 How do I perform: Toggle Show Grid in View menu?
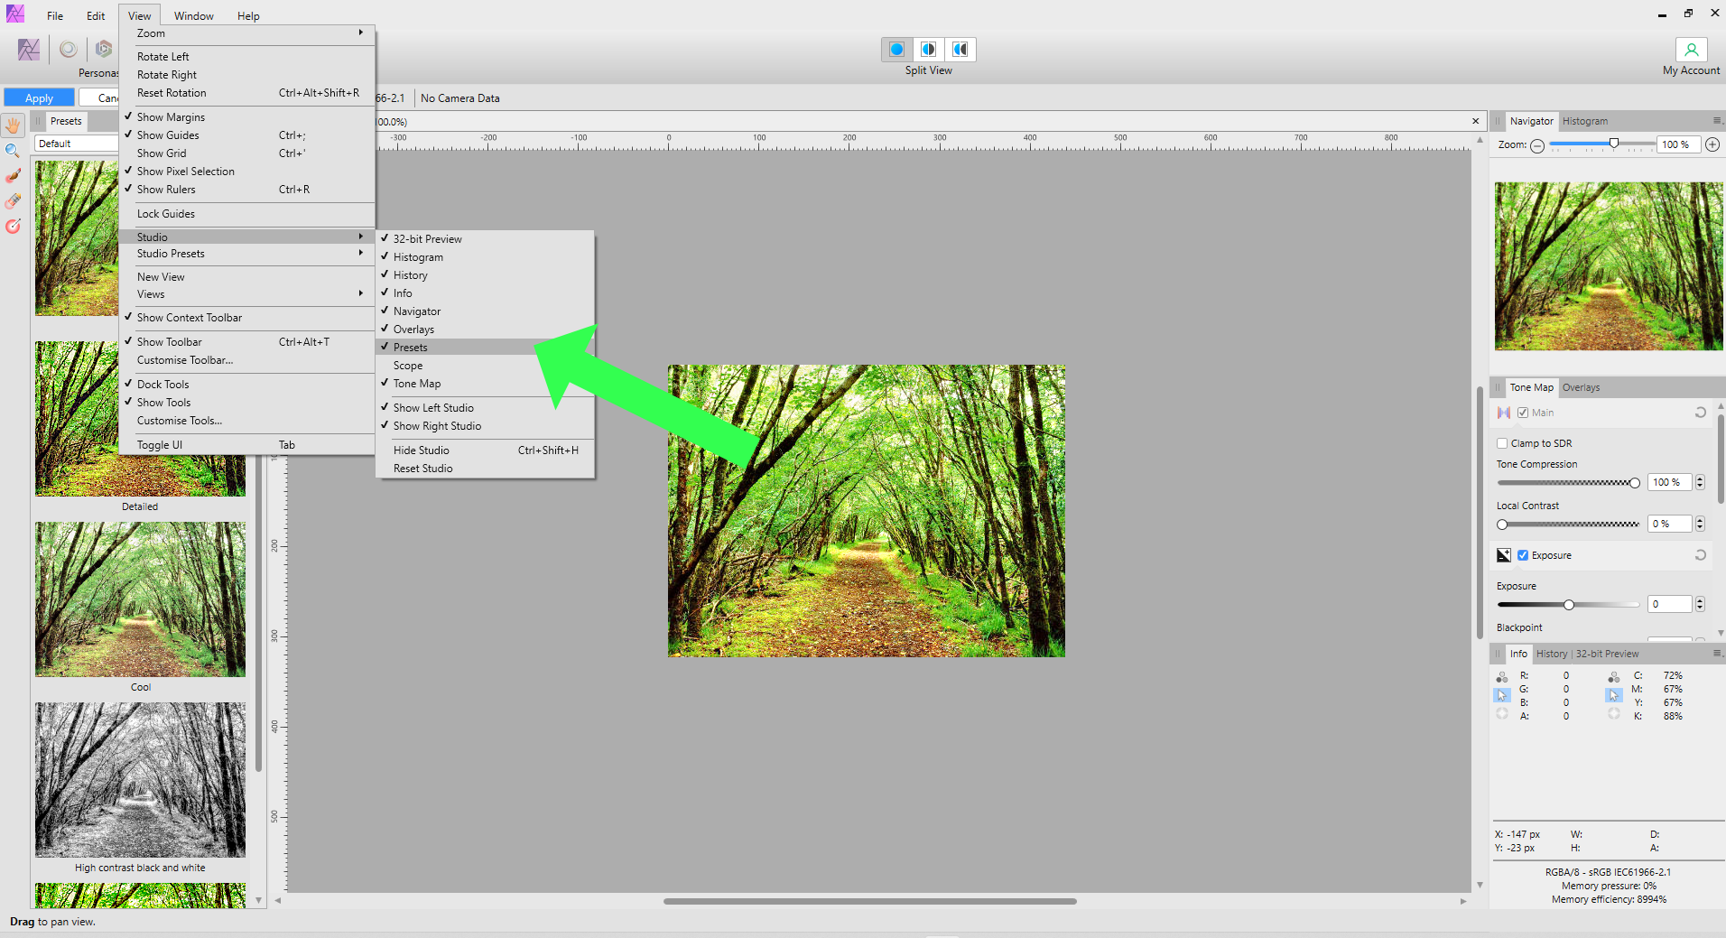(246, 153)
